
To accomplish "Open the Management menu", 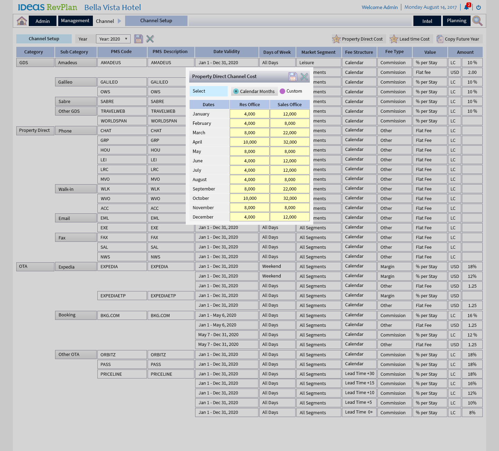I will tap(75, 21).
